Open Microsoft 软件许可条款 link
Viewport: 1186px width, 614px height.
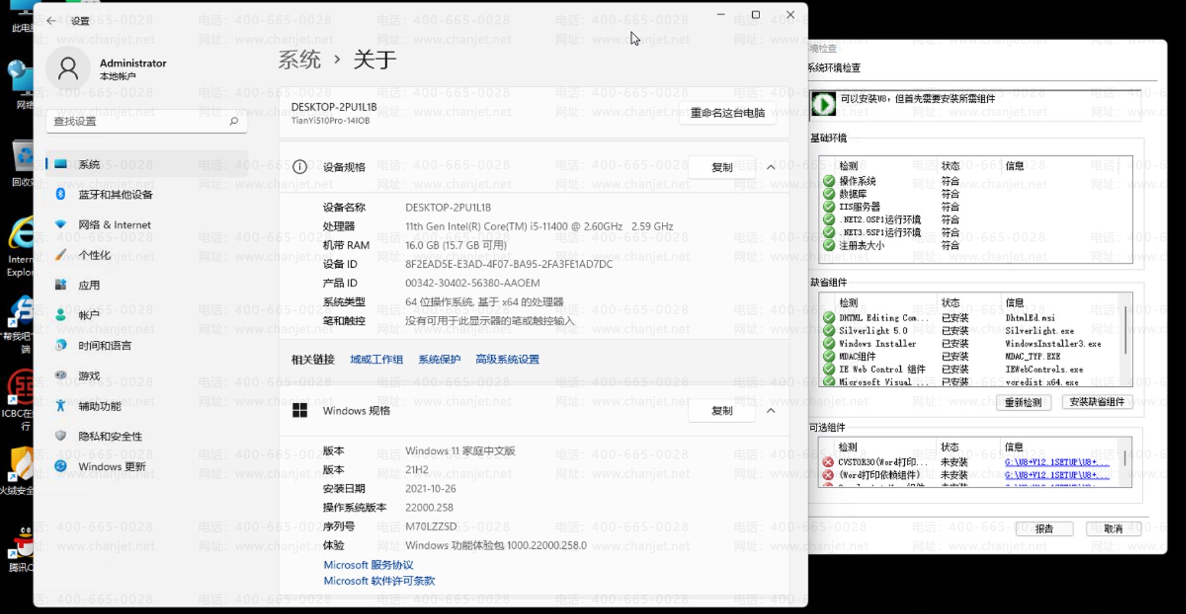pos(379,580)
